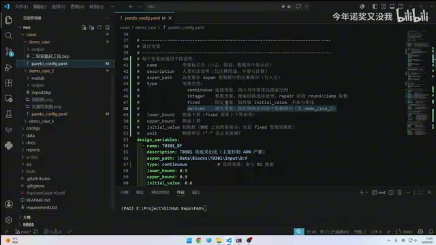The width and height of the screenshot is (436, 245).
Task: Switch to the Problems panel tab
Action: [125, 192]
